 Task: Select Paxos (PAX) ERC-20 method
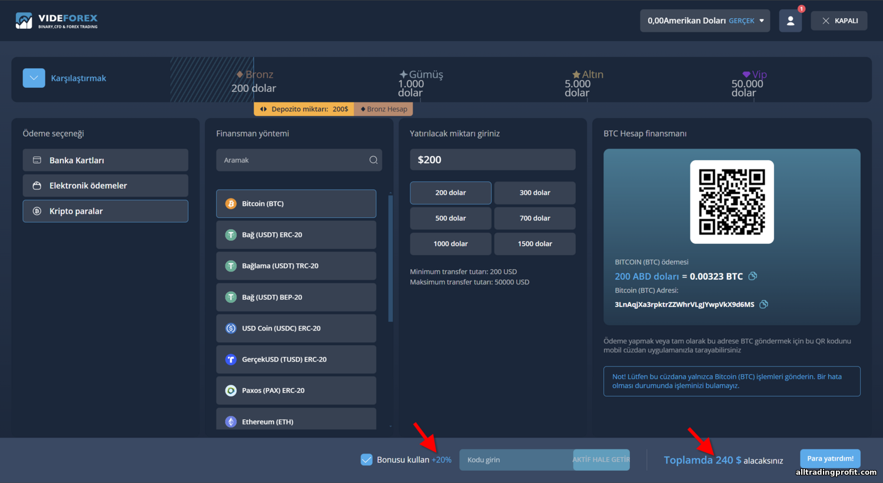296,391
